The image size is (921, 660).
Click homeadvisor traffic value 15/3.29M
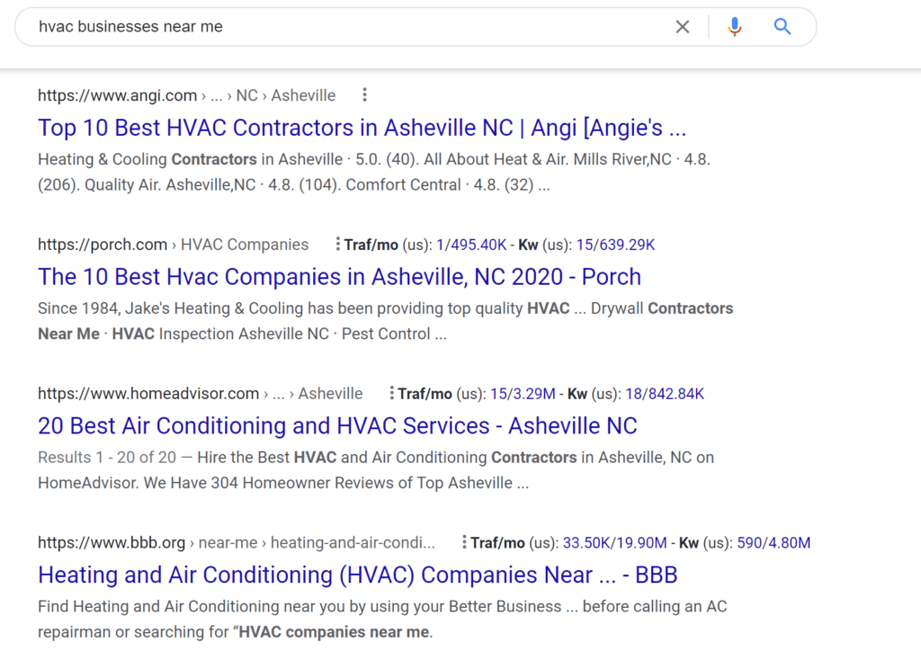pos(523,394)
